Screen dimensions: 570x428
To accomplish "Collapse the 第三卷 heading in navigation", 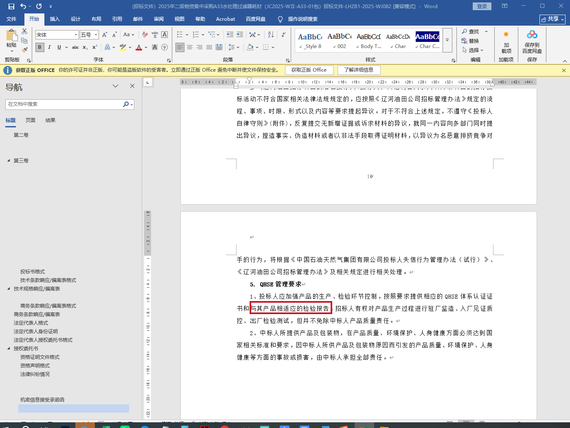I will (x=9, y=161).
